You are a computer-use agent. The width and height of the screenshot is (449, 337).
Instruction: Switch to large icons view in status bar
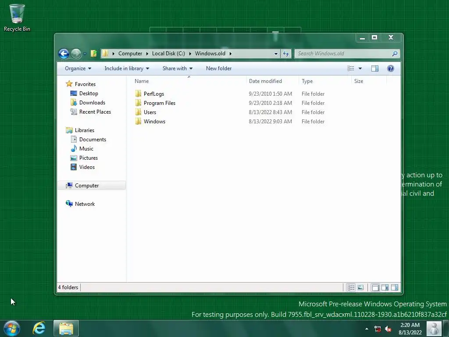point(360,287)
